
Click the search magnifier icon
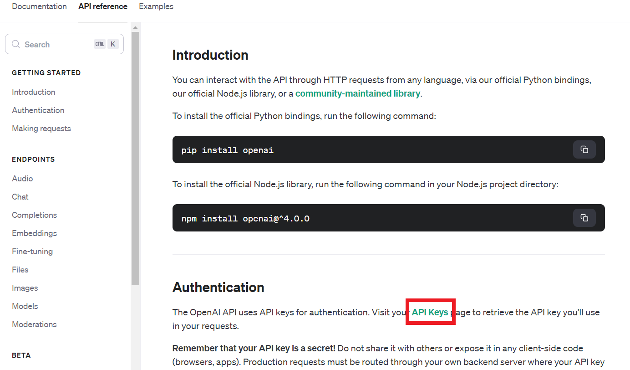click(16, 44)
